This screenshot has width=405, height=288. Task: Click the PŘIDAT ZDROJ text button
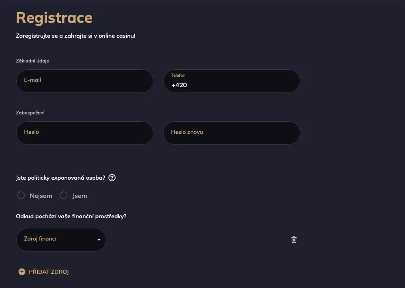pos(49,272)
